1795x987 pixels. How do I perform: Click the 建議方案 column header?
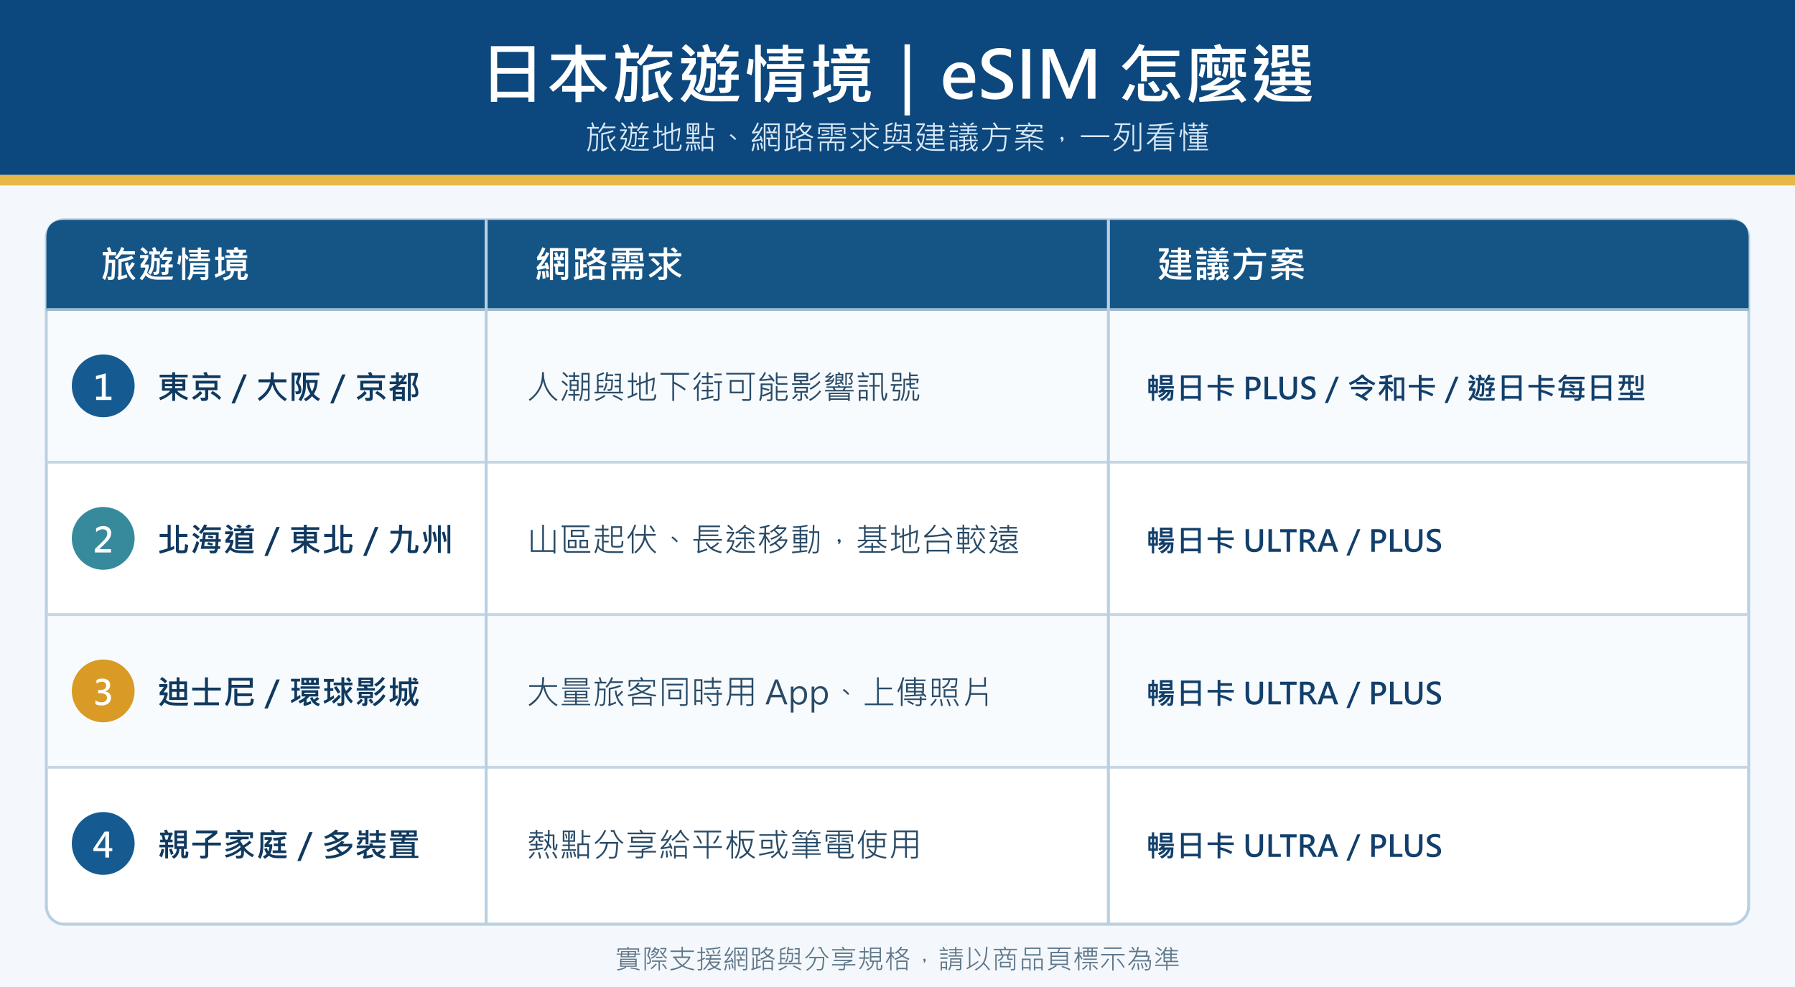pos(1231,264)
